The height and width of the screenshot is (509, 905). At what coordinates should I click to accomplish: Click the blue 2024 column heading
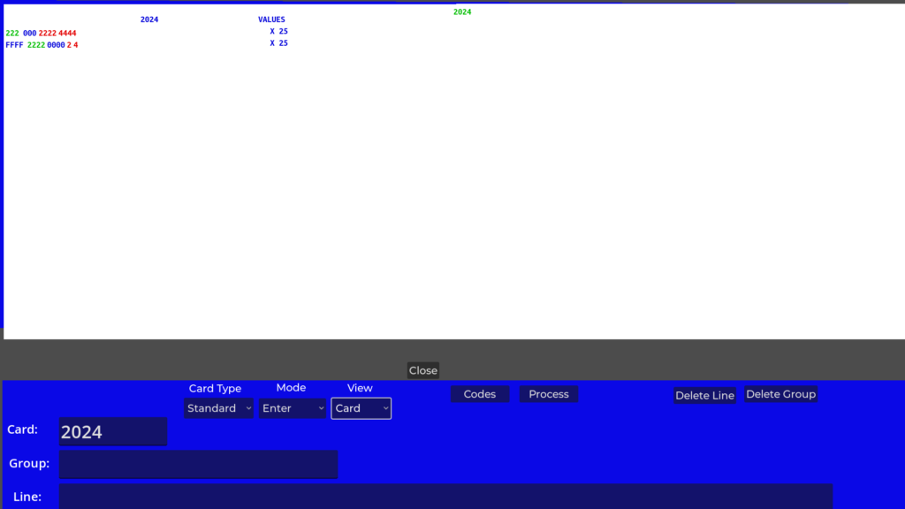[x=149, y=19]
